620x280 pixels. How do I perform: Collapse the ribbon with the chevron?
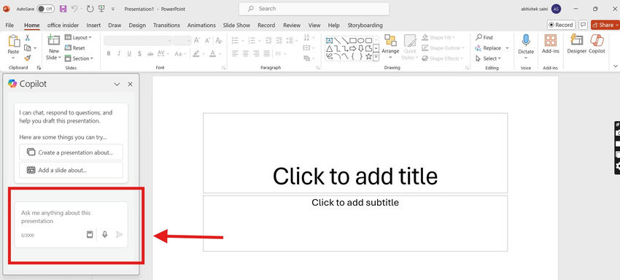[615, 66]
